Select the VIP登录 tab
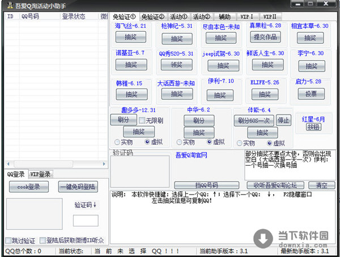This screenshot has height=257, width=340. click(x=40, y=174)
